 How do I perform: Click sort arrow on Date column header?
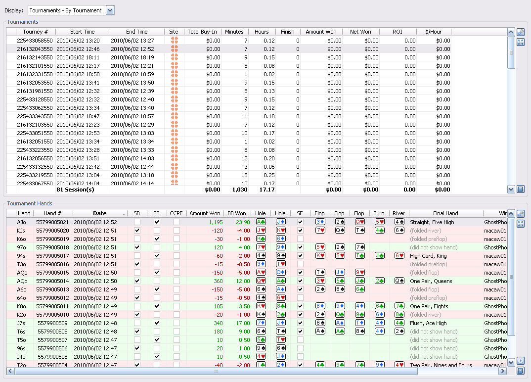pos(124,214)
